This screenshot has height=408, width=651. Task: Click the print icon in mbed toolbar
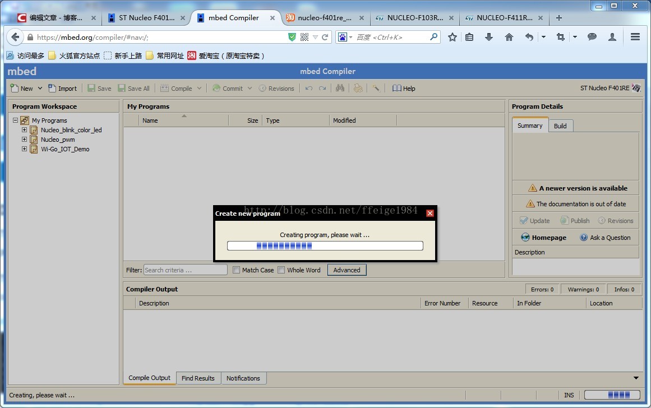[x=358, y=88]
